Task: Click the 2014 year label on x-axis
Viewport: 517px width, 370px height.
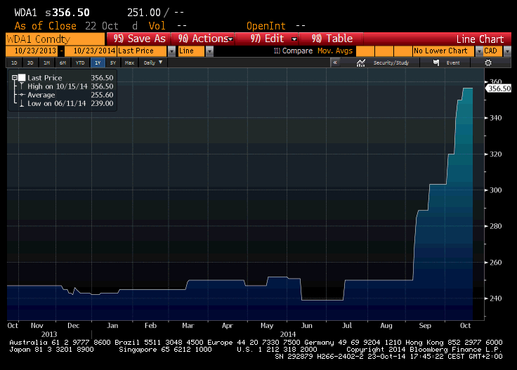Action: click(287, 334)
